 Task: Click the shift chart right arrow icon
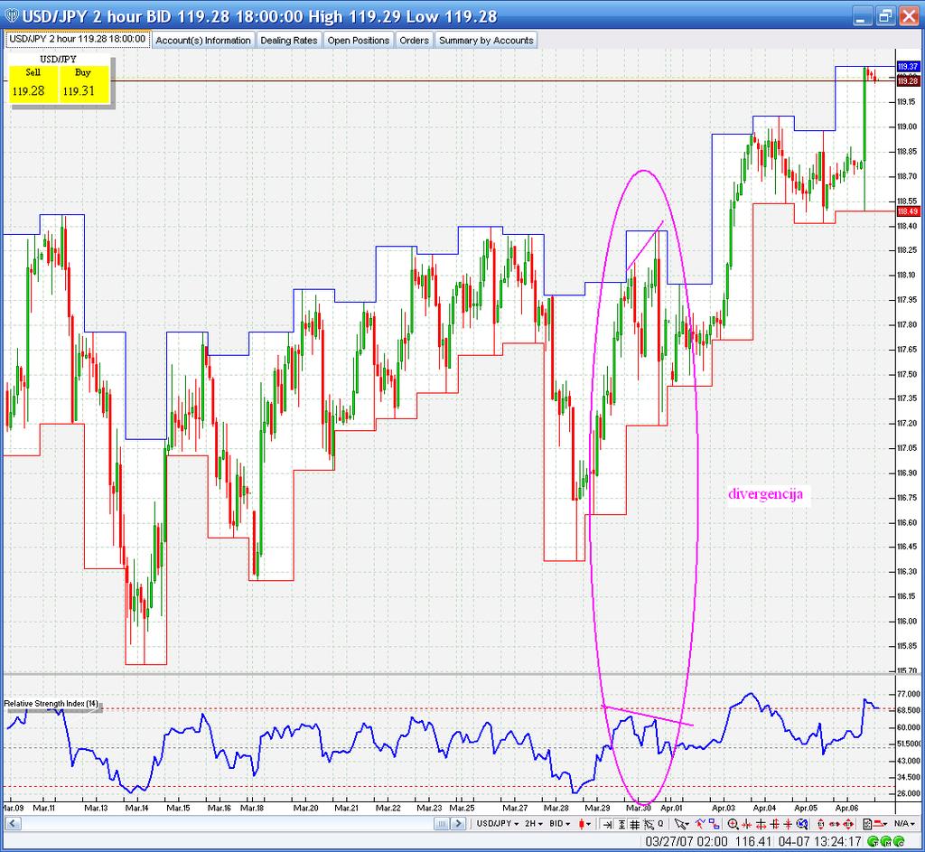606,824
